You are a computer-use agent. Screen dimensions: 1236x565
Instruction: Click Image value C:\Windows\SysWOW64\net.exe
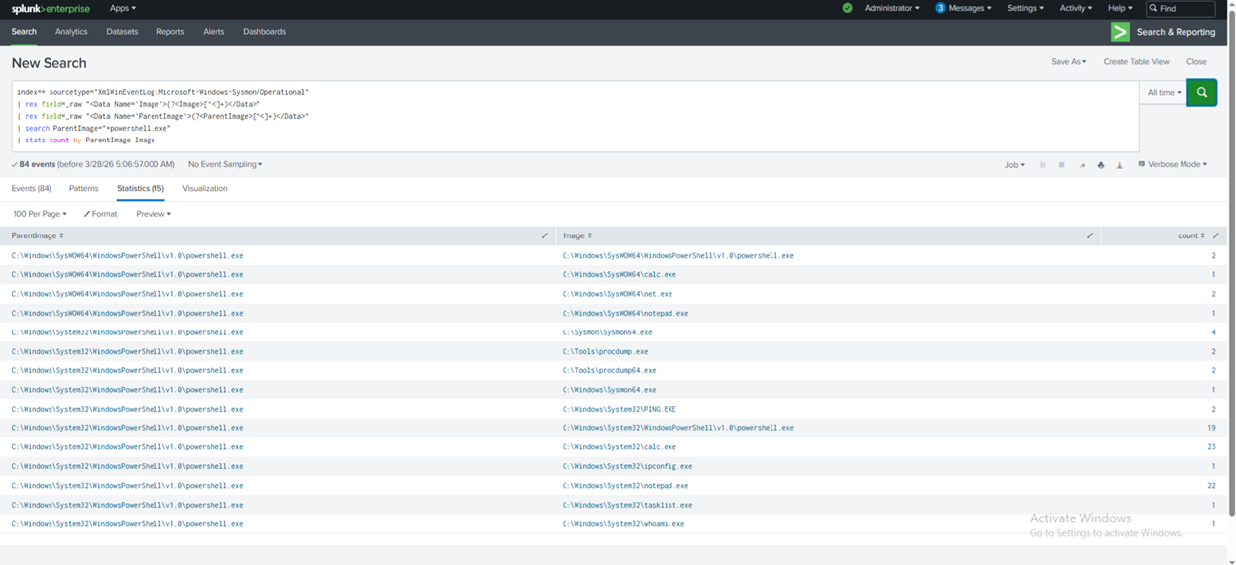point(617,294)
